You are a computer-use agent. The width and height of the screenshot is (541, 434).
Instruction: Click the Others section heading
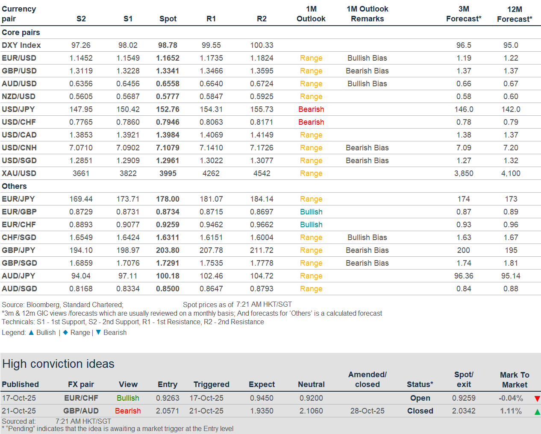click(x=14, y=186)
